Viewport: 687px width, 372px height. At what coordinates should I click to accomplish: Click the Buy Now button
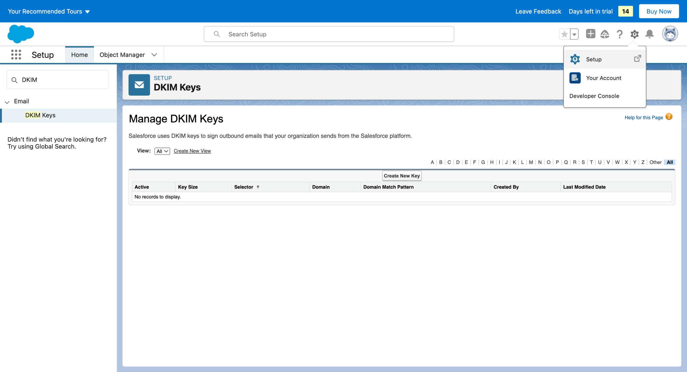tap(659, 11)
